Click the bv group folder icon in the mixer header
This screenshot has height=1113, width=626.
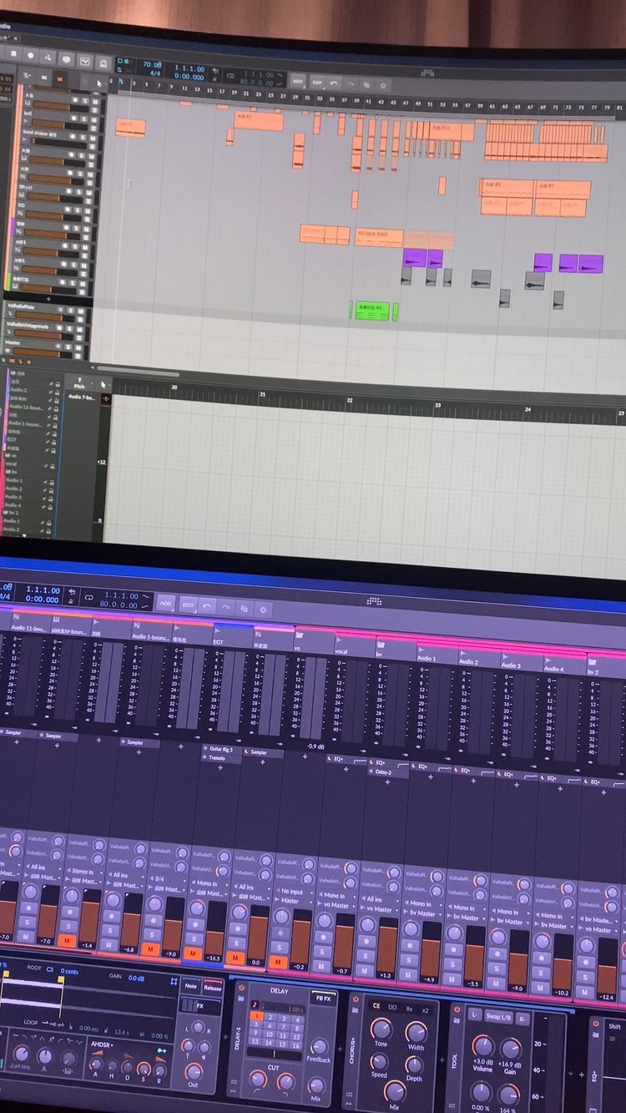(x=380, y=643)
